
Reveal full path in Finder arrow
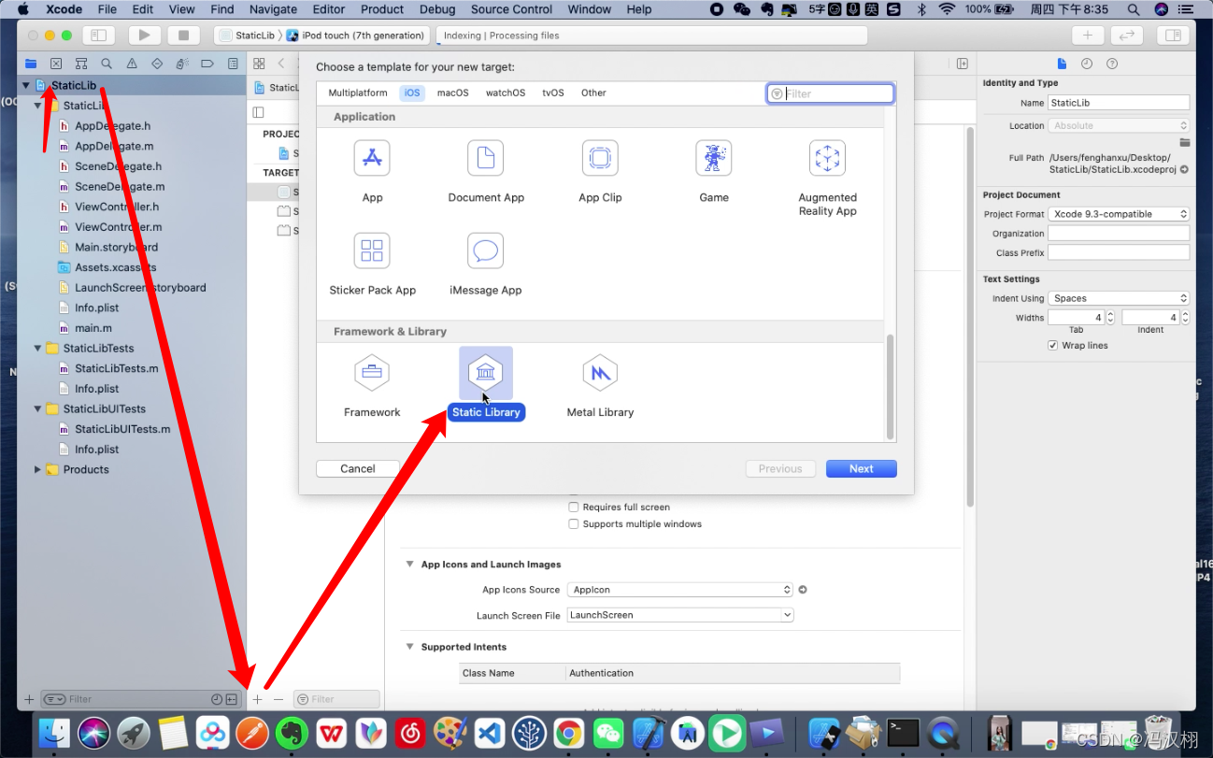(1184, 170)
